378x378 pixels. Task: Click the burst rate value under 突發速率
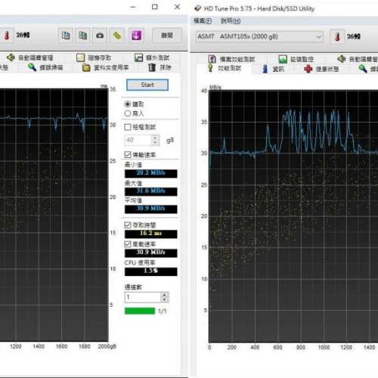pyautogui.click(x=150, y=253)
